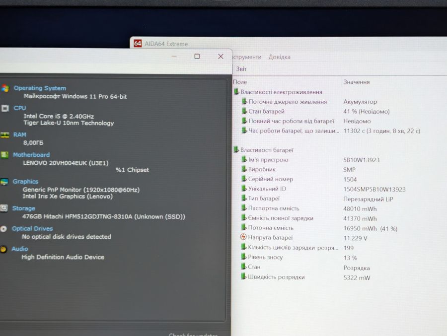Click the text Intel Core i5 @ 2.40GHz

[59, 116]
